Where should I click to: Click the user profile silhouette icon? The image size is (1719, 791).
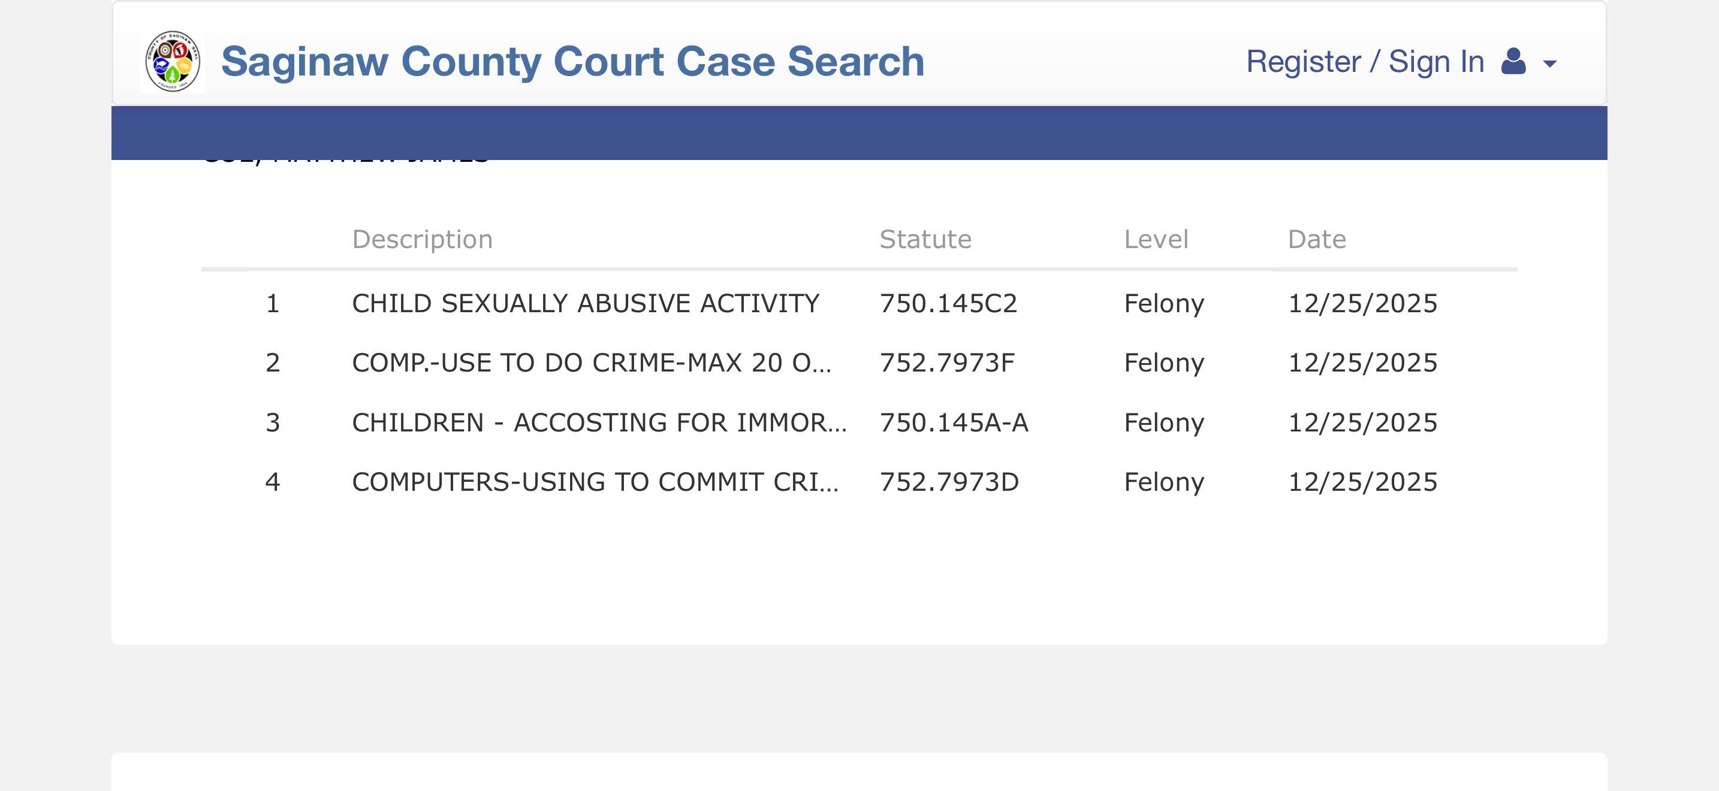[1513, 62]
